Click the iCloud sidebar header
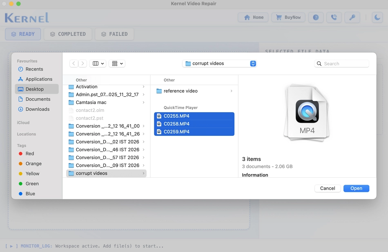Viewport: 388px width, 252px height. (23, 123)
